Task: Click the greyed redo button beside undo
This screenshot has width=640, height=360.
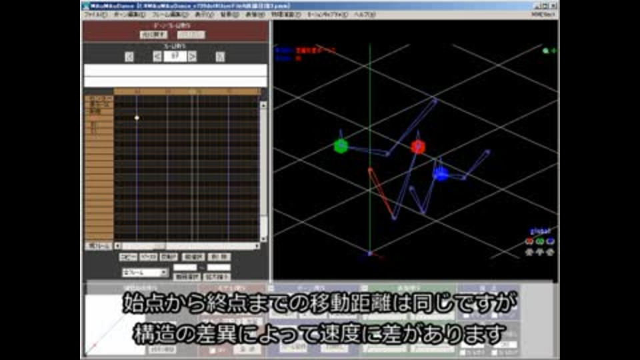Action: pyautogui.click(x=191, y=35)
